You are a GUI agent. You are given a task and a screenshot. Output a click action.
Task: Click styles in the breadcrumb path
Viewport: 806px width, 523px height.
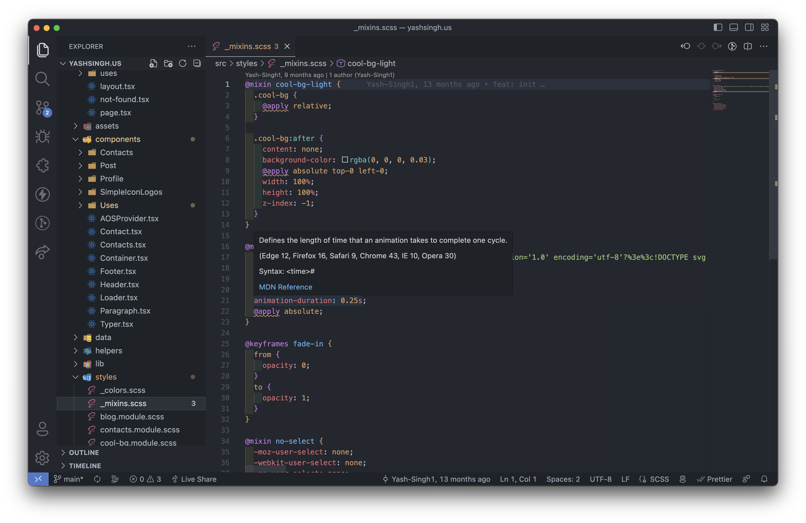247,63
